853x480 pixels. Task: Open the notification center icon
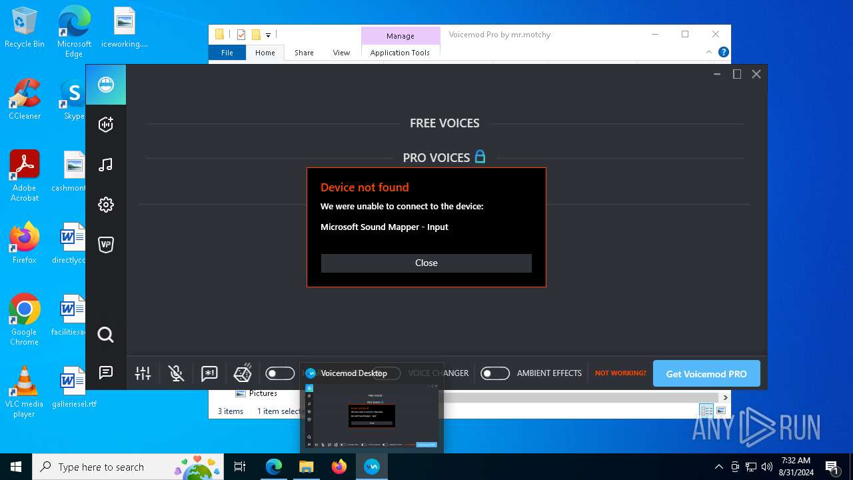click(x=832, y=467)
